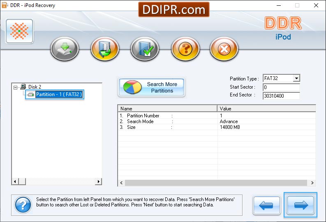This screenshot has width=326, height=222.
Task: Click the Back arrow button
Action: tap(266, 206)
